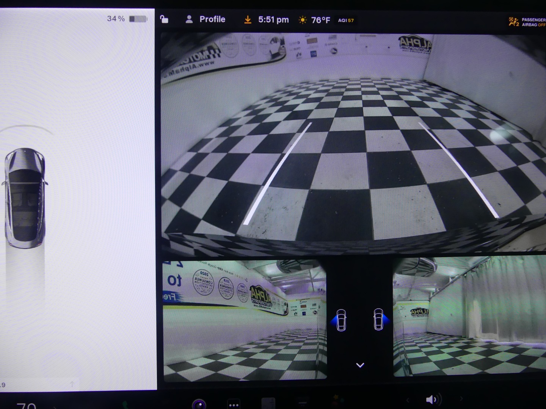Tap the 5:51 pm clock
This screenshot has width=546, height=409.
point(273,20)
